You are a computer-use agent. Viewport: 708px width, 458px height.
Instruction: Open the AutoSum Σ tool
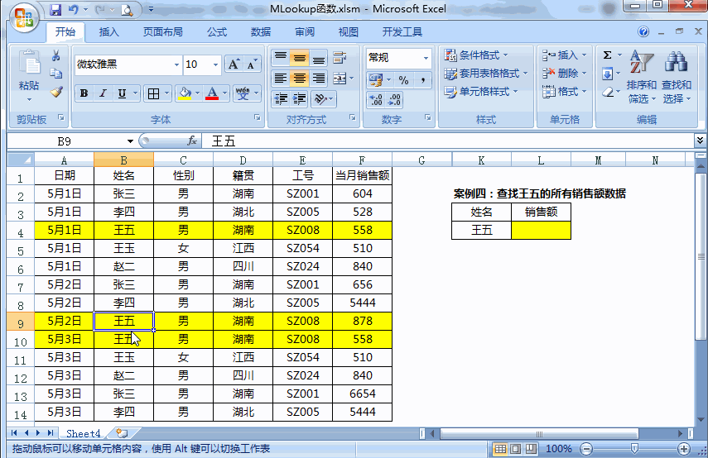click(608, 55)
